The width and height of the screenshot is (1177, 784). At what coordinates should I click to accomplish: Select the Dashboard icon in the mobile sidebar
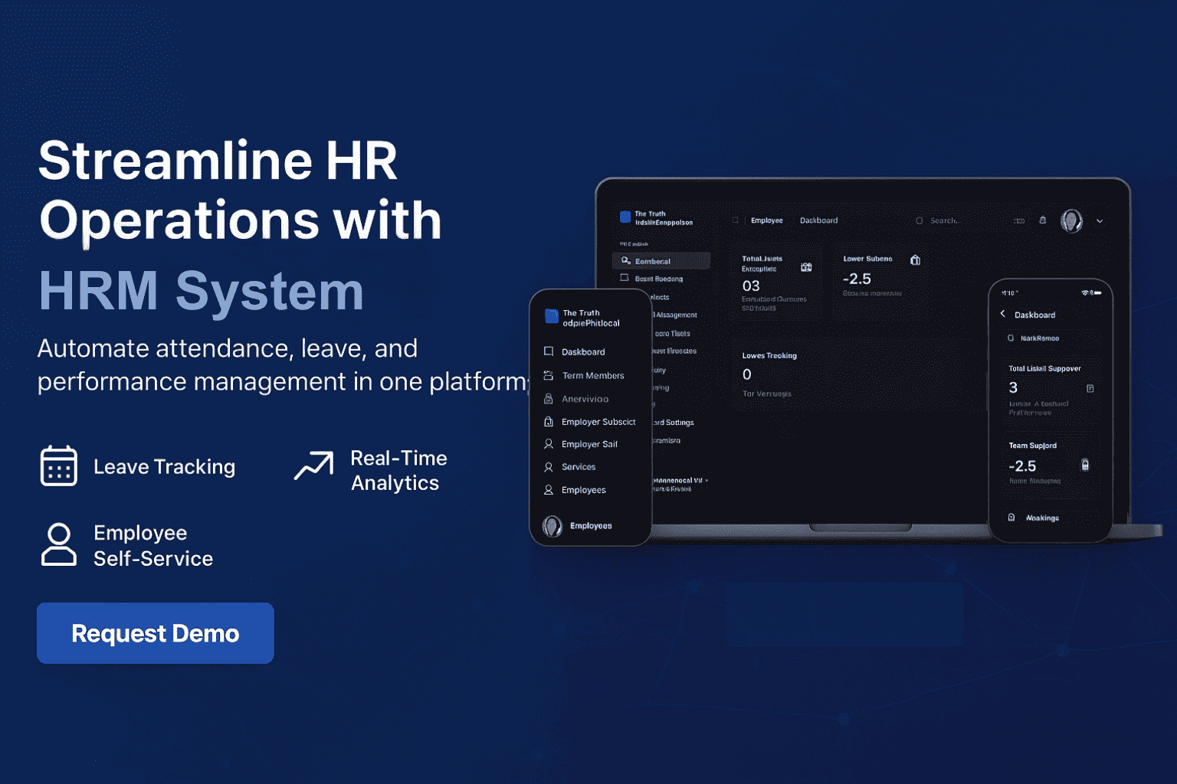(549, 351)
